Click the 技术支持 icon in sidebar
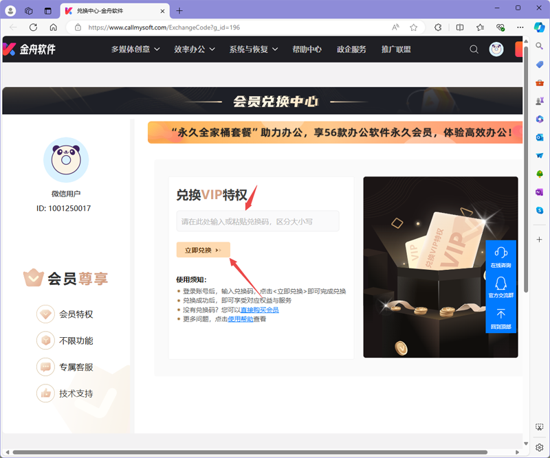The height and width of the screenshot is (458, 550). click(x=45, y=393)
